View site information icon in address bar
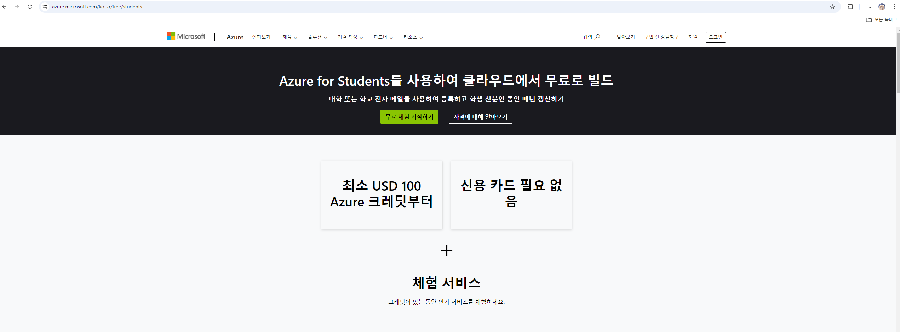This screenshot has height=332, width=900. coord(45,7)
